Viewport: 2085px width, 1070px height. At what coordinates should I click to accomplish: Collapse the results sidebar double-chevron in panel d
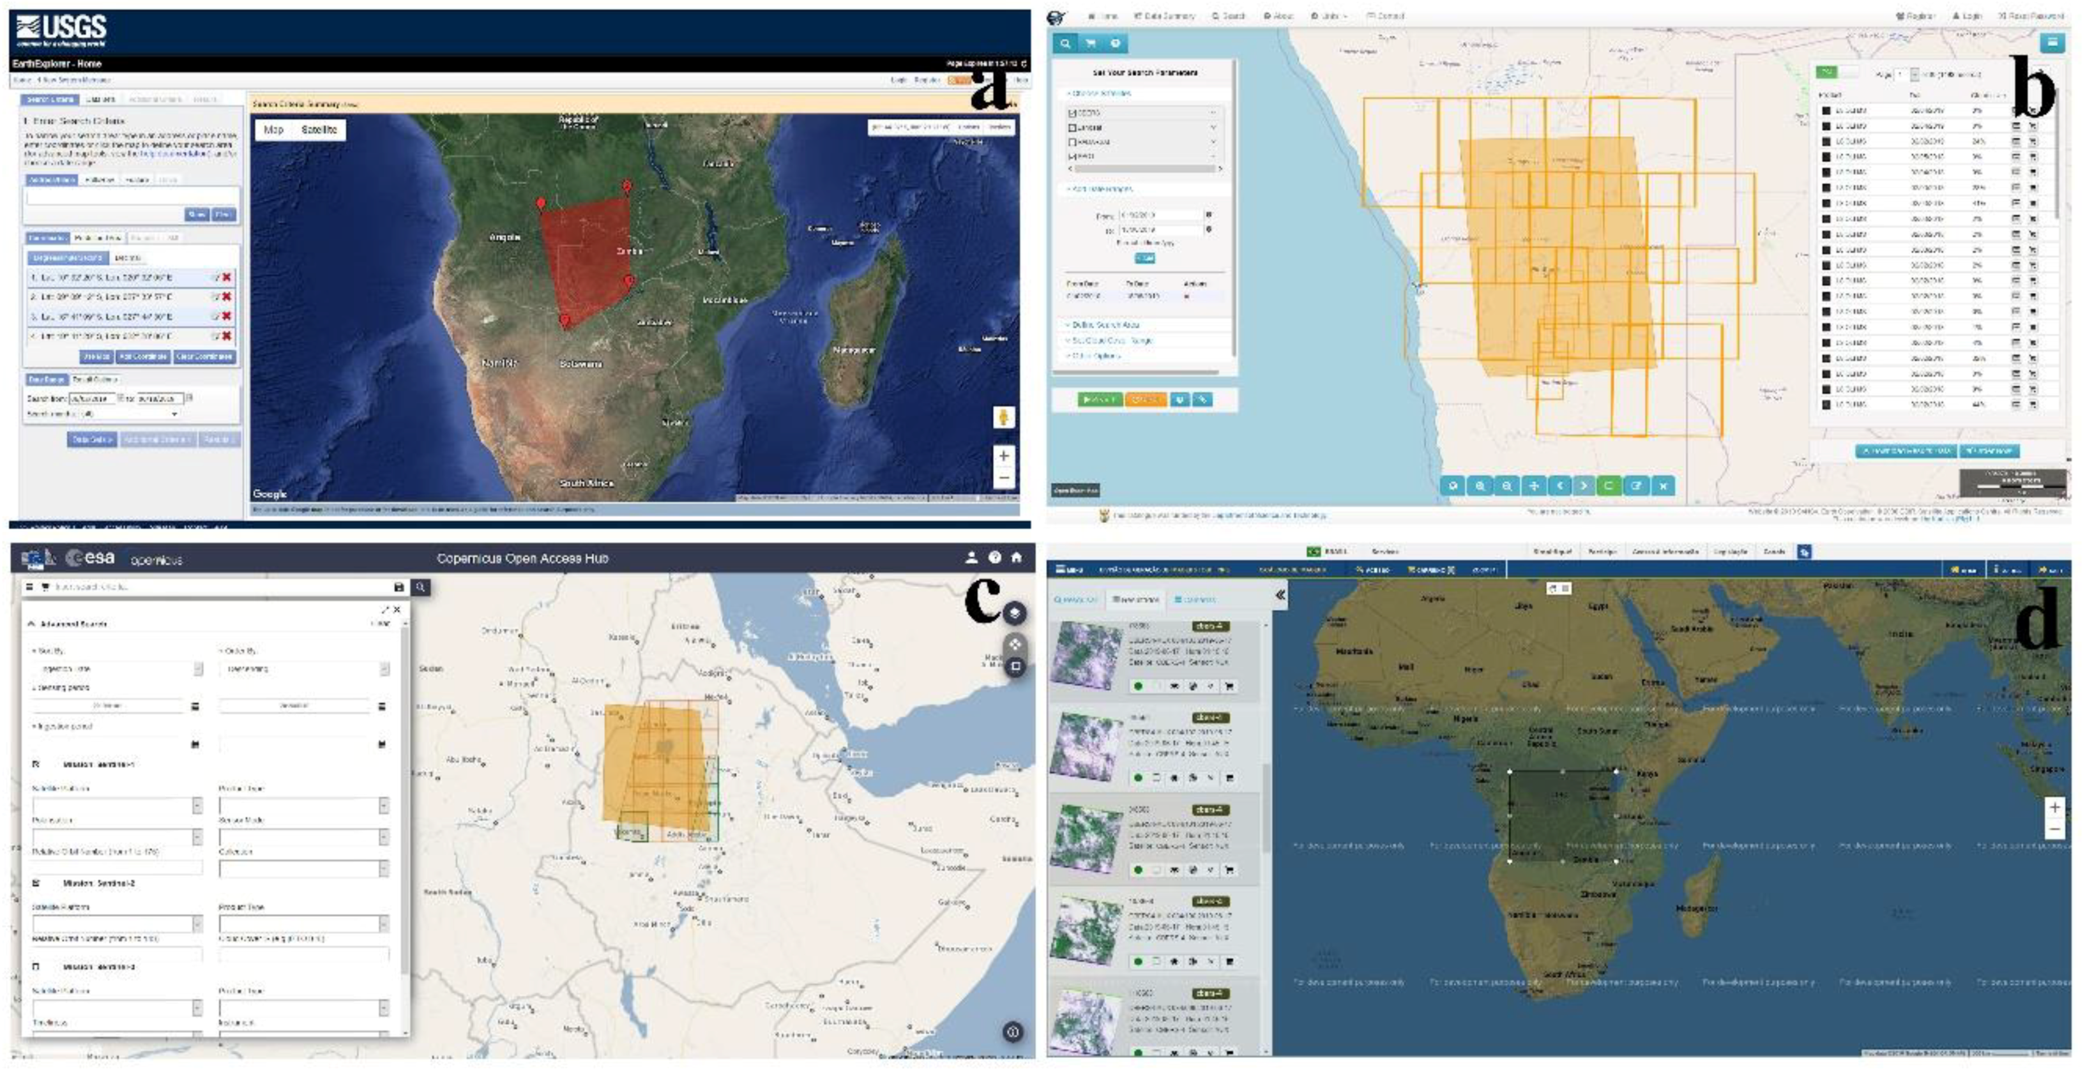tap(1280, 595)
